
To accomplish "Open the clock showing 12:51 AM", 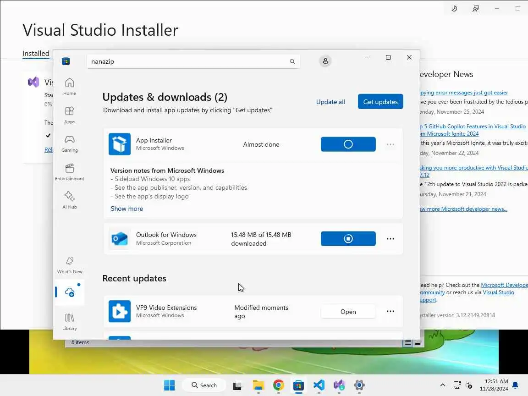I will (494, 385).
